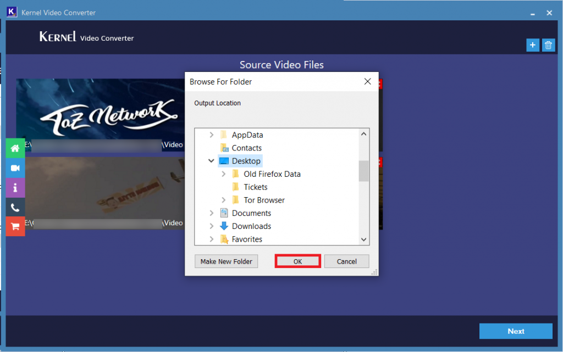Expand the Documents folder
Viewport: 563px width, 352px height.
coord(211,213)
